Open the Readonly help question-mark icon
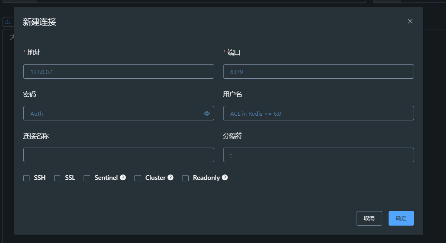This screenshot has width=446, height=243. point(225,177)
